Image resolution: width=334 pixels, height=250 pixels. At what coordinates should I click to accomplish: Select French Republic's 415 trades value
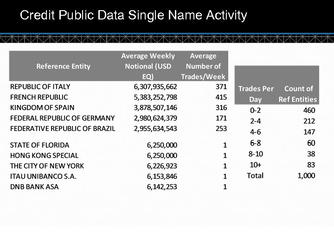click(221, 97)
